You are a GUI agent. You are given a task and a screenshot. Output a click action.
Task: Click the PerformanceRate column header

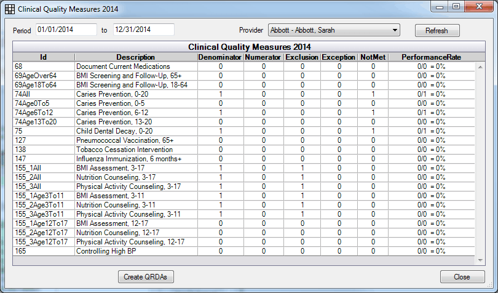pos(431,57)
